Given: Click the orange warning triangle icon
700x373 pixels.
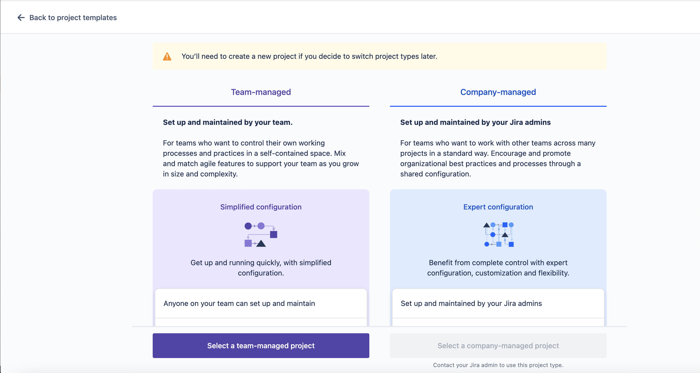Looking at the screenshot, I should 167,56.
